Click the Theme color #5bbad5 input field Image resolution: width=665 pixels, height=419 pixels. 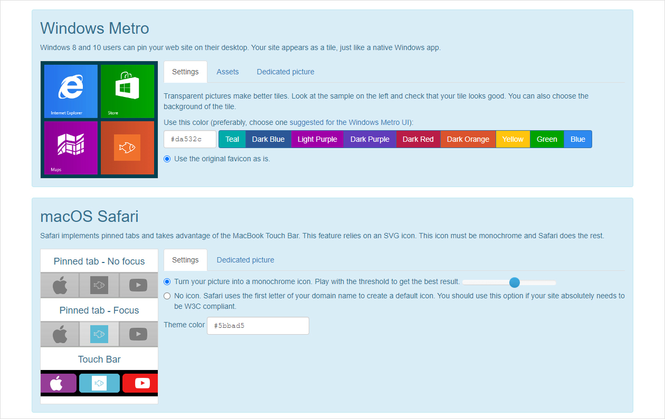click(x=258, y=326)
